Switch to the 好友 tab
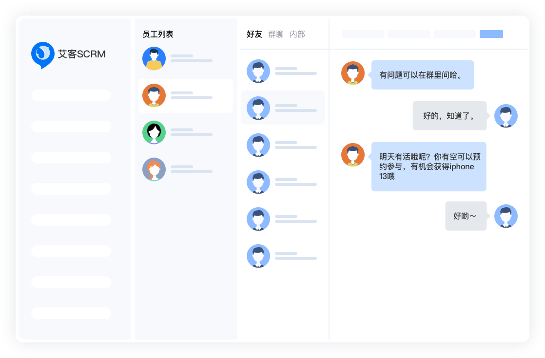Image resolution: width=545 pixels, height=358 pixels. 254,34
